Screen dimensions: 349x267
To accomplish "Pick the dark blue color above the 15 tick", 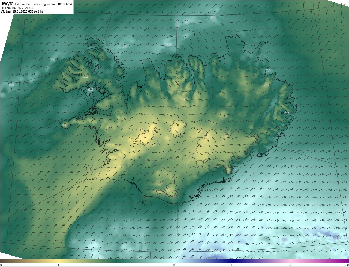I will pyautogui.click(x=233, y=261).
